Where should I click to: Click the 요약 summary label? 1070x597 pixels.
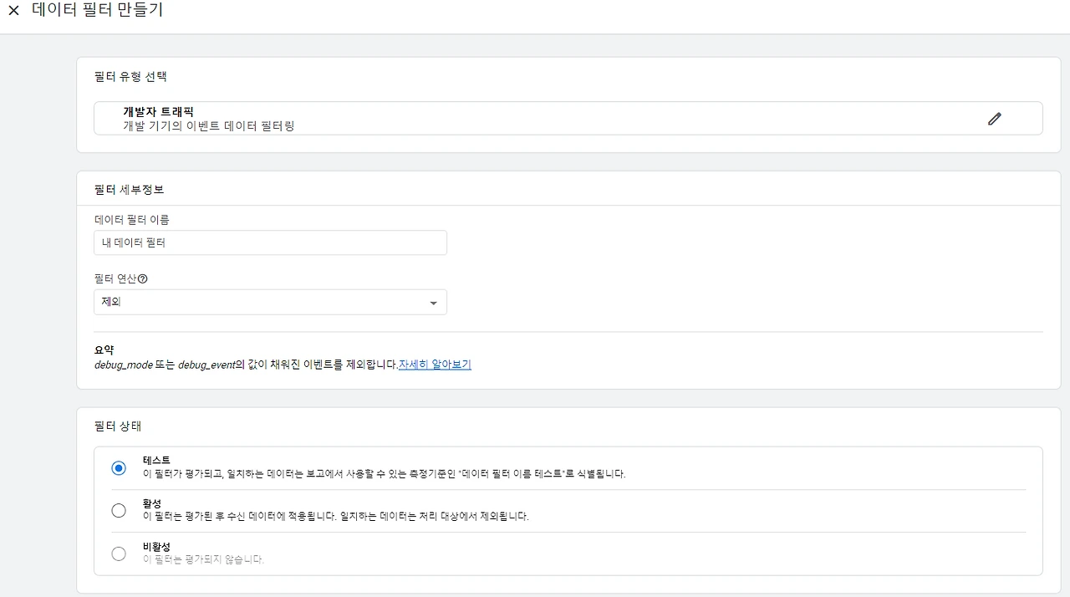[x=104, y=350]
